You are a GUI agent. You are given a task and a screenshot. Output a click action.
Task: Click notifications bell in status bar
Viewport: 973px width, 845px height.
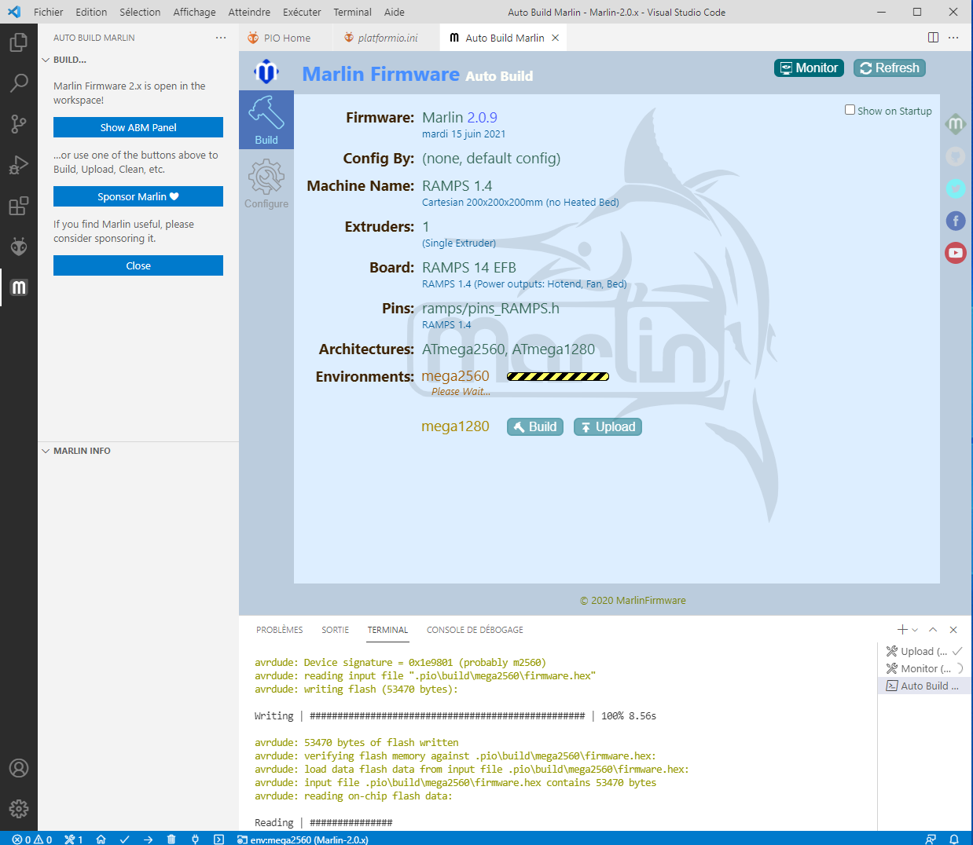954,839
